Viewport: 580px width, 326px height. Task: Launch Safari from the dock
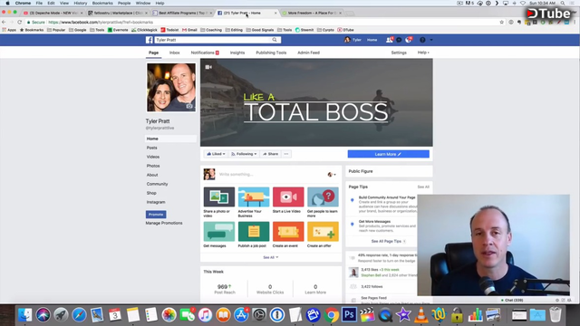point(79,315)
